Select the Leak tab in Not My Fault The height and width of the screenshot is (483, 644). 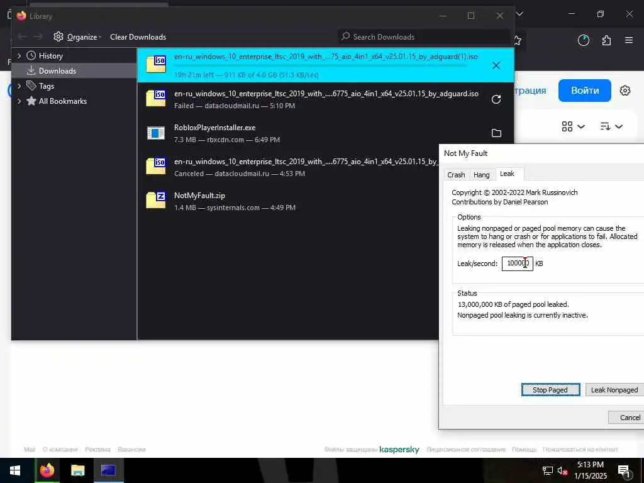508,174
